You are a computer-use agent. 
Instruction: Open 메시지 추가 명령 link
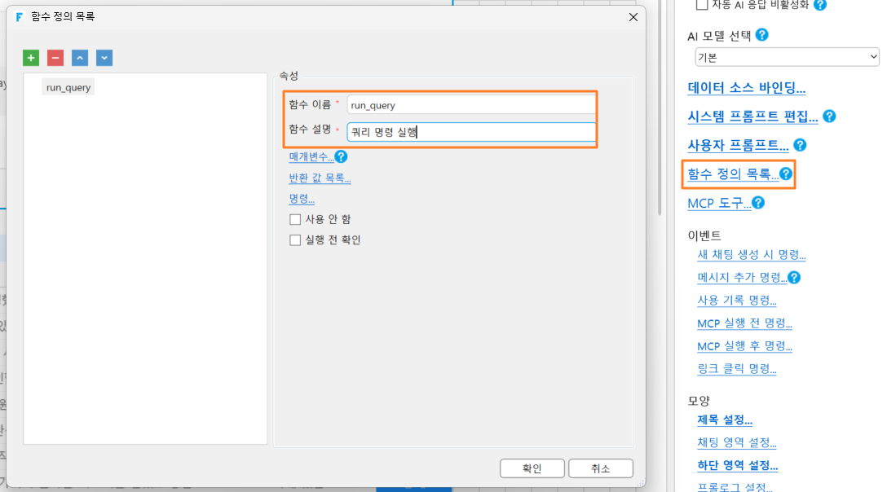click(x=742, y=278)
